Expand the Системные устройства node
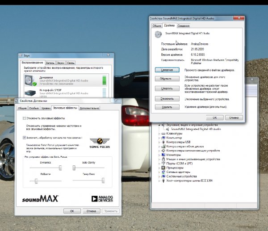The width and height of the screenshot is (268, 231). (159, 176)
